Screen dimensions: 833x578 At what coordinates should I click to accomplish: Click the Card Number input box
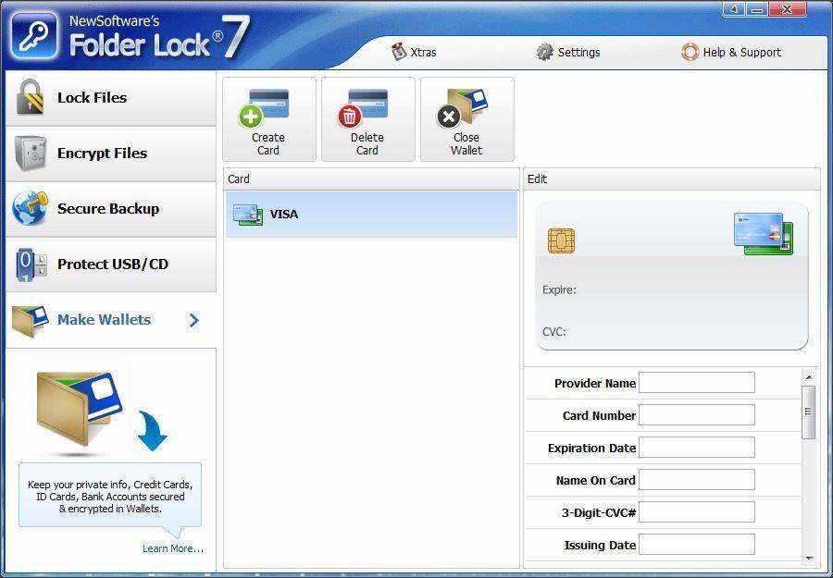(x=697, y=414)
